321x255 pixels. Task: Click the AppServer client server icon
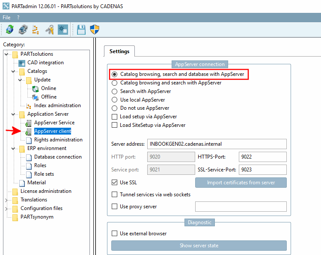click(x=28, y=132)
